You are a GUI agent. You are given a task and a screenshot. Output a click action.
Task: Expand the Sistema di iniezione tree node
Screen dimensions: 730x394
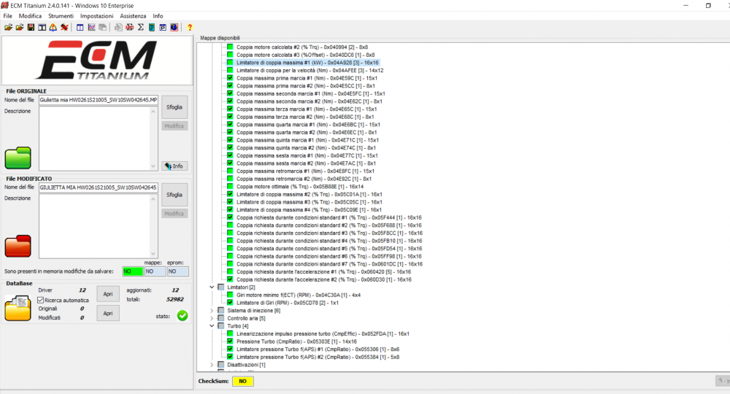(212, 310)
